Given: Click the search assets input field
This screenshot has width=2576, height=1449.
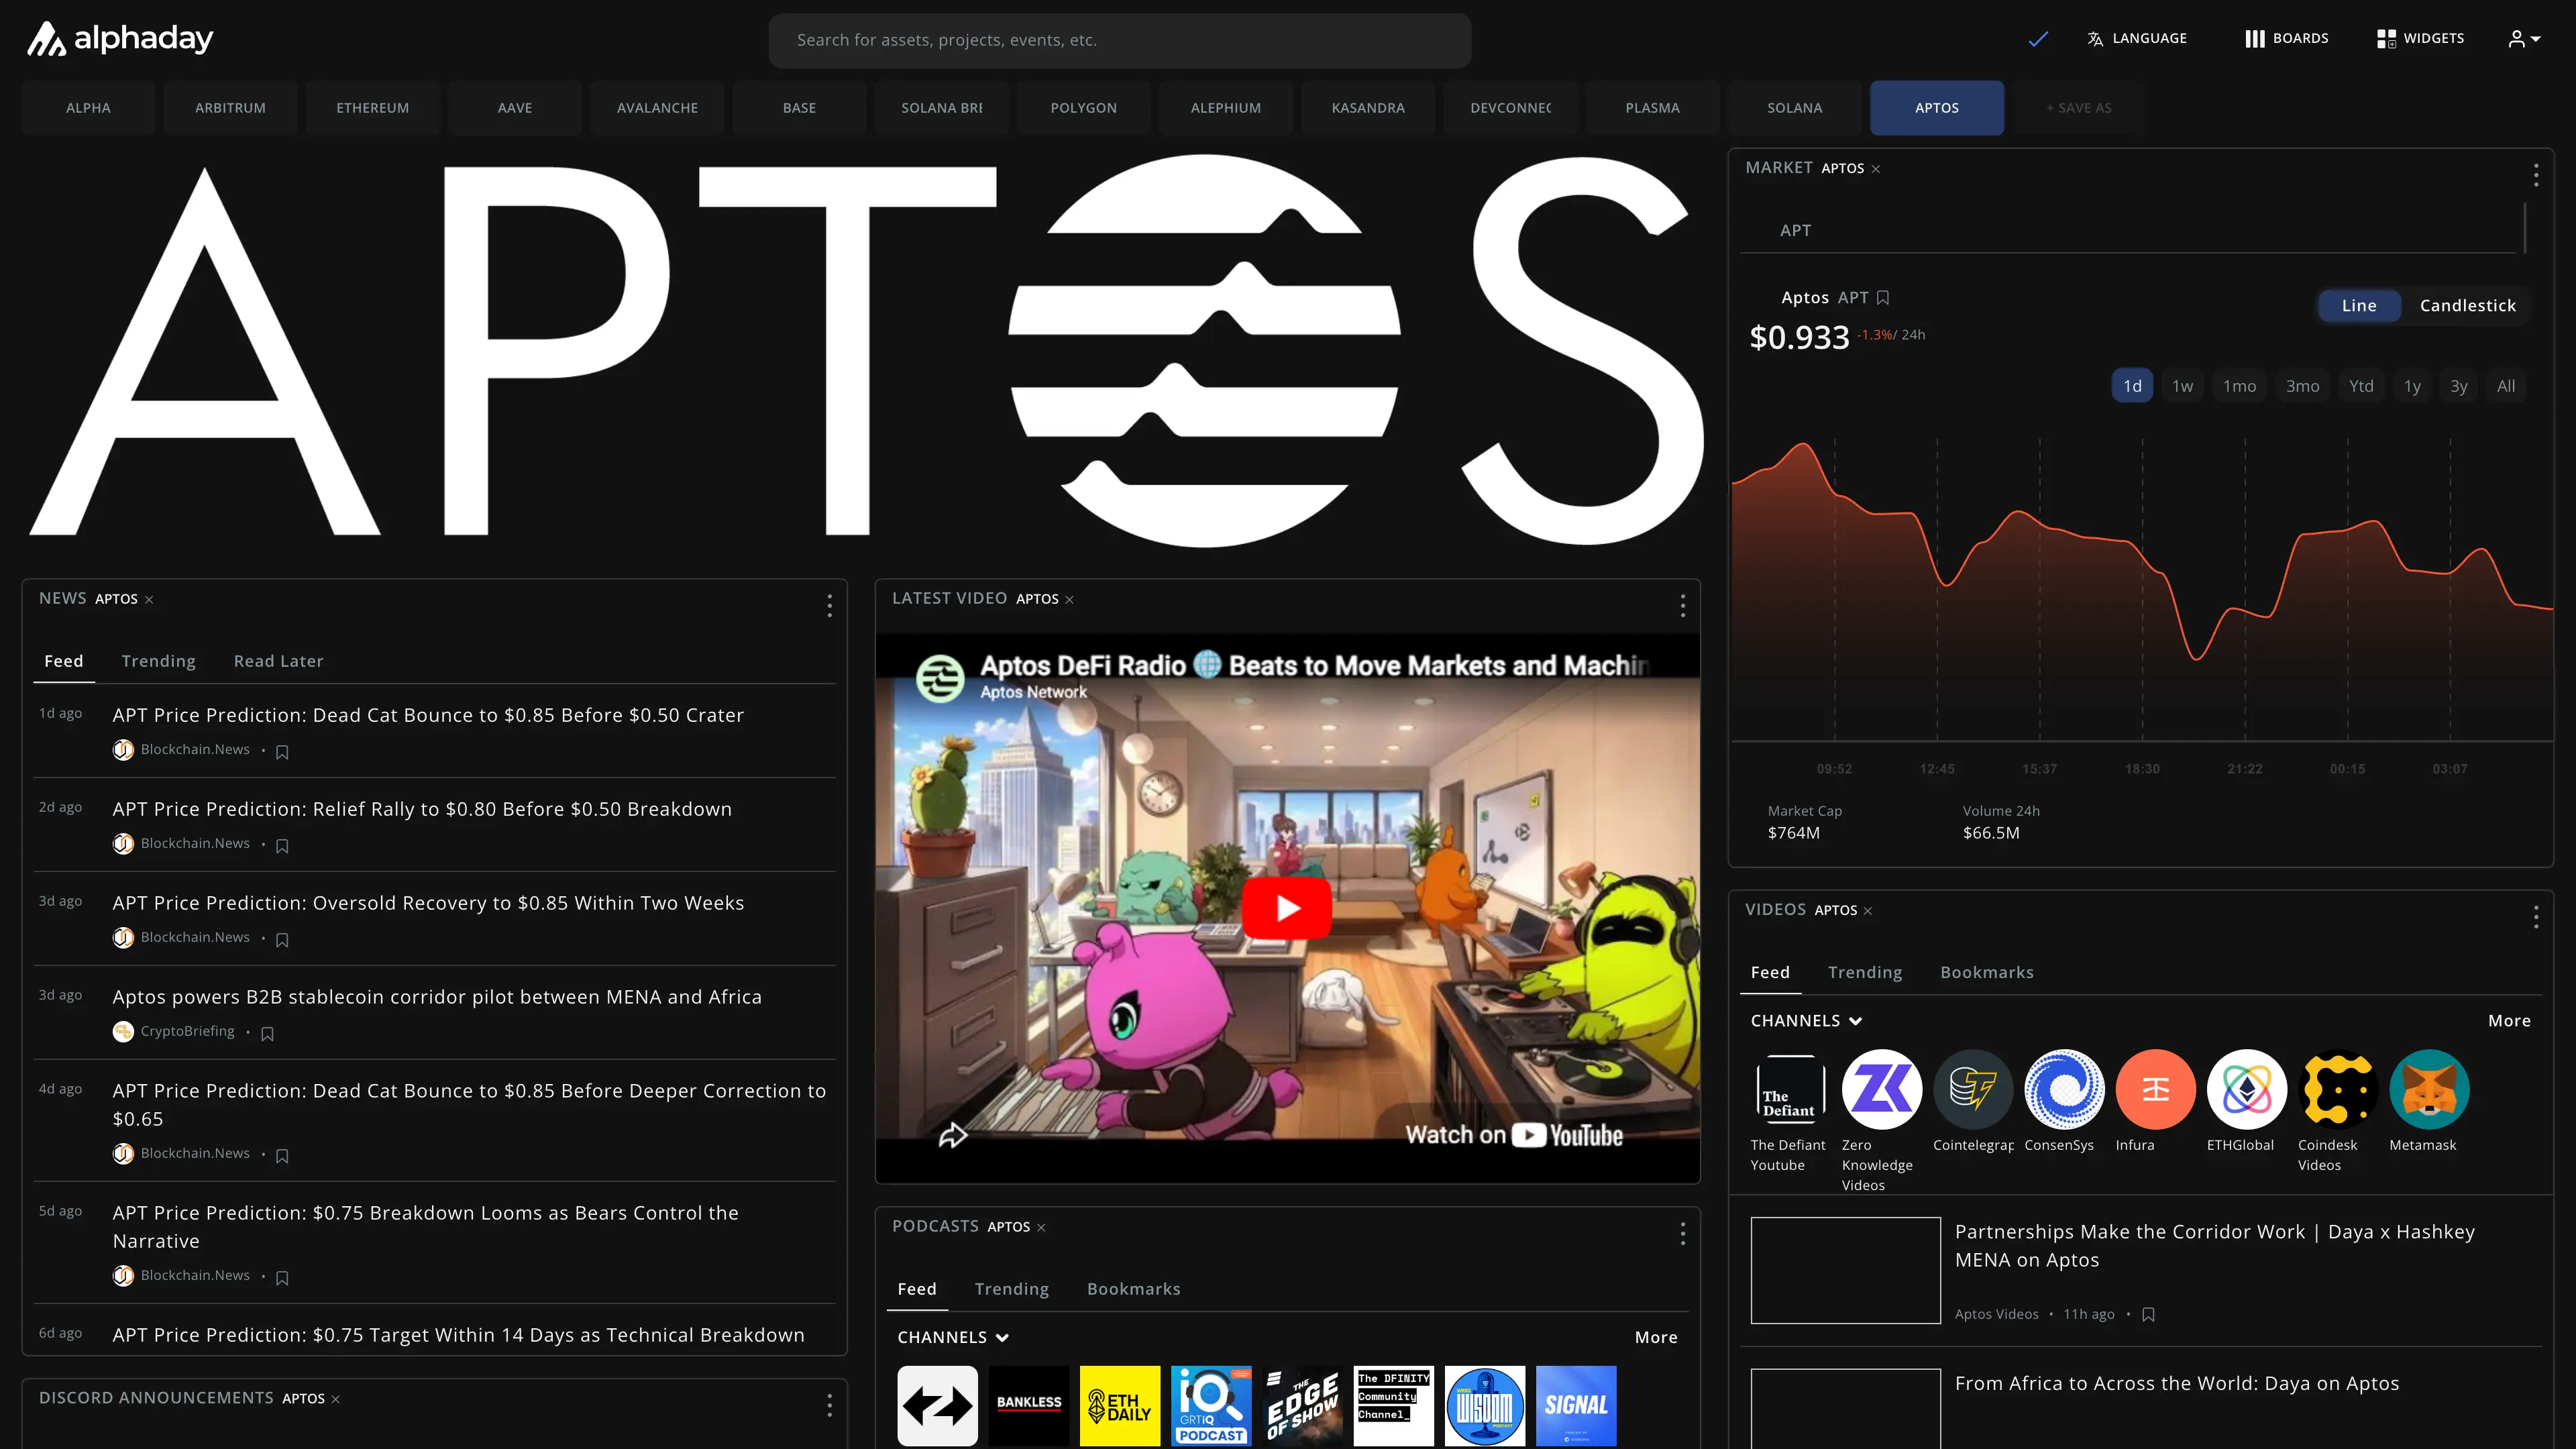Looking at the screenshot, I should click(1119, 40).
